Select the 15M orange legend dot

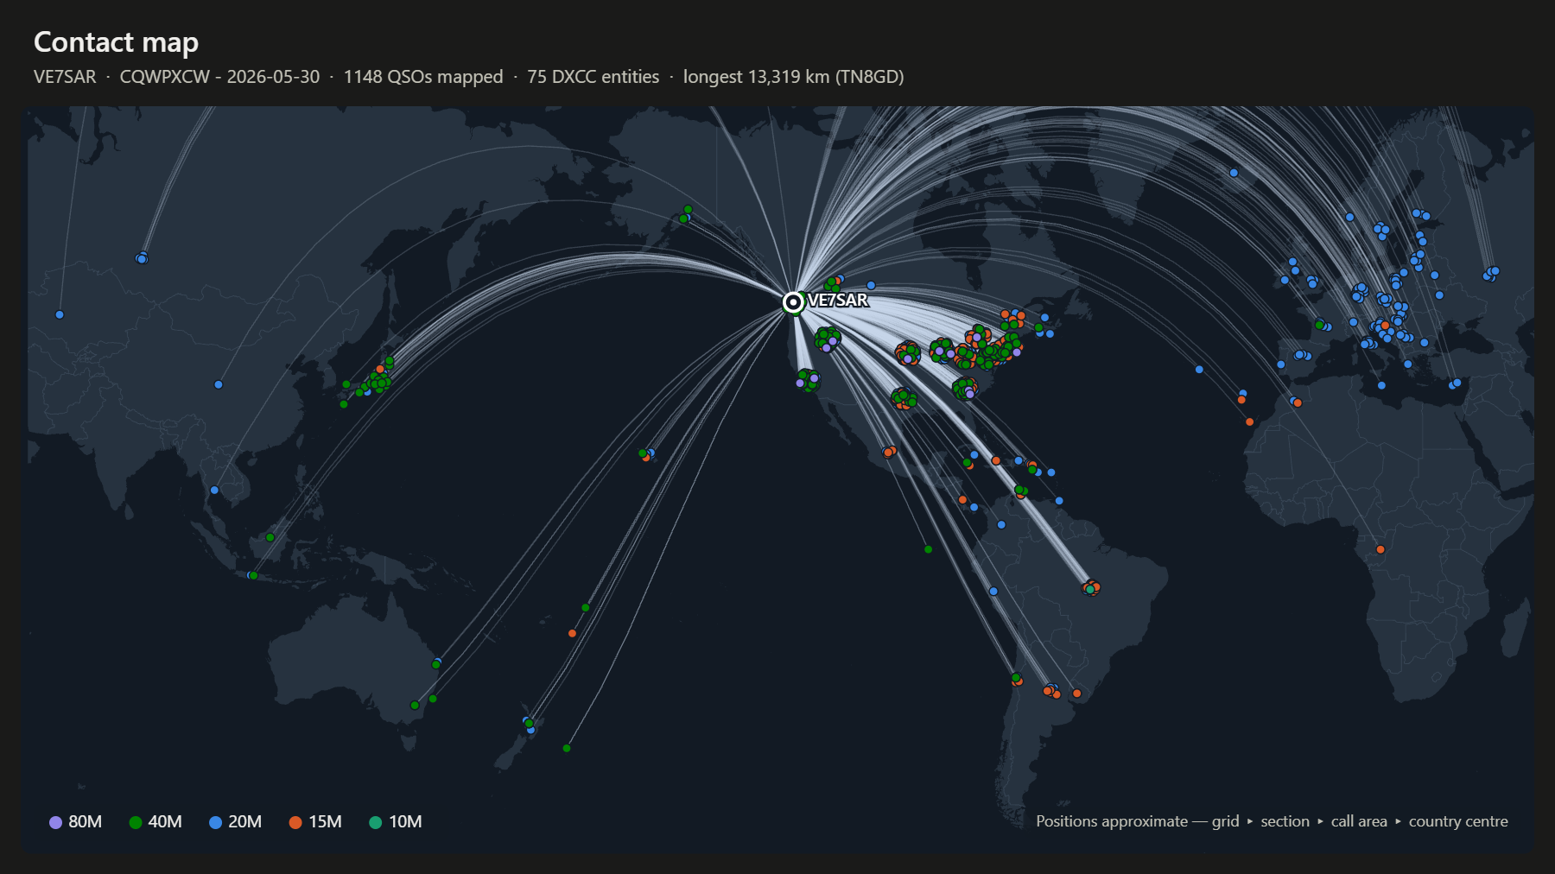pos(295,822)
